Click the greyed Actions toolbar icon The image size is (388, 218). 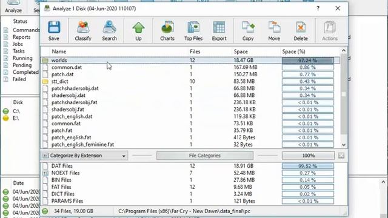(330, 31)
